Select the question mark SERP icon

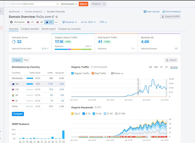[64, 142]
